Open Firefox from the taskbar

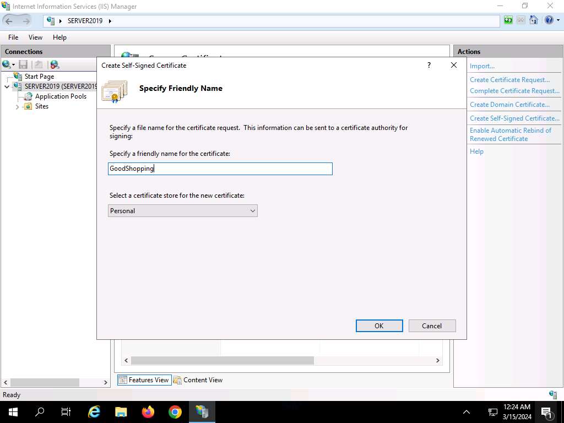point(148,411)
